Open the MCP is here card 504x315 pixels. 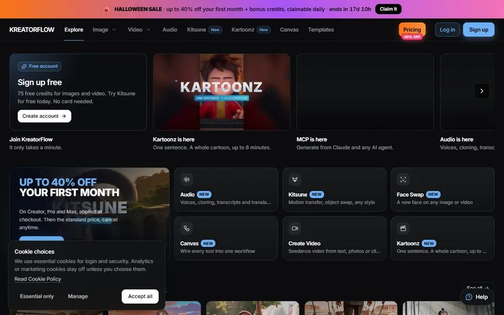pyautogui.click(x=365, y=92)
